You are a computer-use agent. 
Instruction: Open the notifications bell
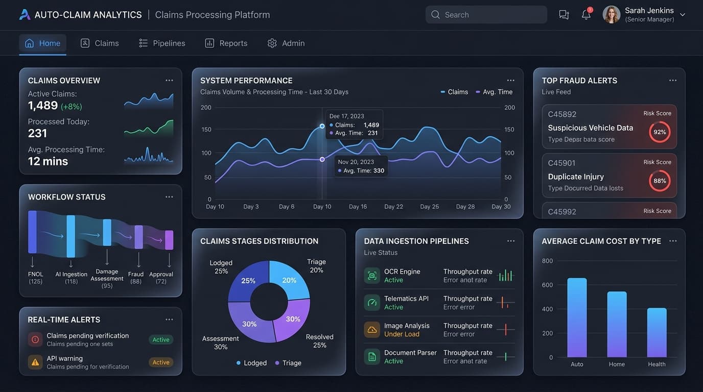[586, 14]
